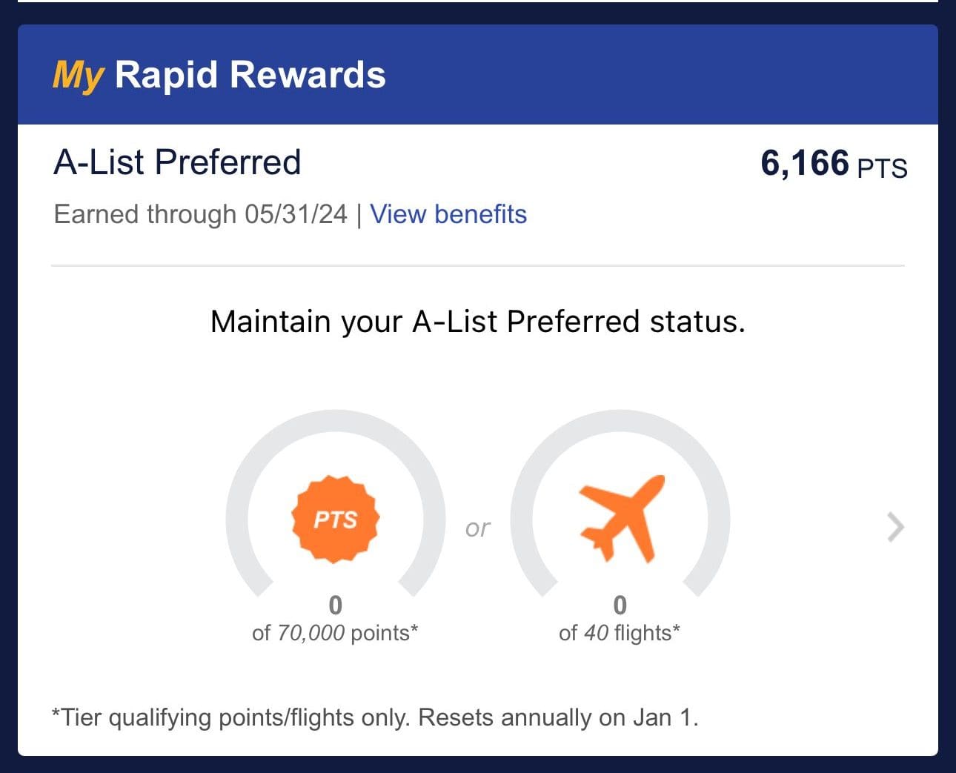Click the tier qualifying points disclaimer link
Viewport: 956px width, 773px height.
click(x=376, y=717)
